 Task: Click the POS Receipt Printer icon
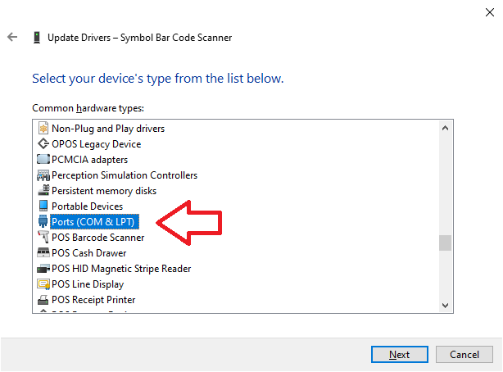coord(43,299)
